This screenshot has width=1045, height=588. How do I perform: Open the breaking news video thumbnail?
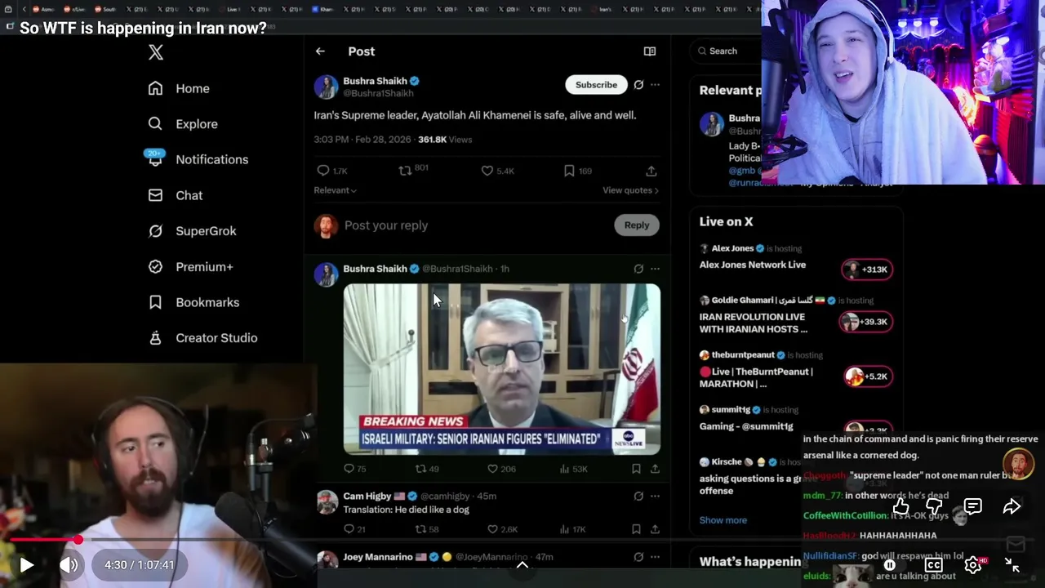(502, 369)
